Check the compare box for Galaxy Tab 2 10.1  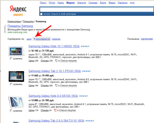click(x=11, y=84)
